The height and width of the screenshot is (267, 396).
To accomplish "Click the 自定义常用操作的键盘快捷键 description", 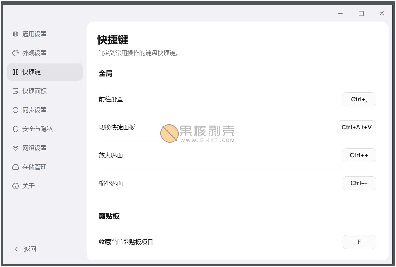I will pos(138,53).
